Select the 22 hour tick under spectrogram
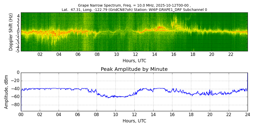 pyautogui.click(x=231, y=54)
